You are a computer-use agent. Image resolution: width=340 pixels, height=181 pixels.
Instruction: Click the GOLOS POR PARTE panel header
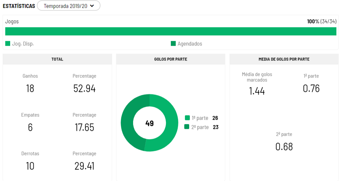tap(170, 59)
